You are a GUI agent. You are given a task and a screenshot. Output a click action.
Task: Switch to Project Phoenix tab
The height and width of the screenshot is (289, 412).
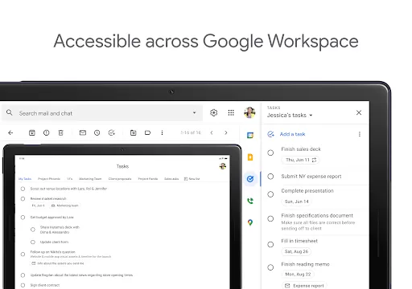pyautogui.click(x=49, y=179)
